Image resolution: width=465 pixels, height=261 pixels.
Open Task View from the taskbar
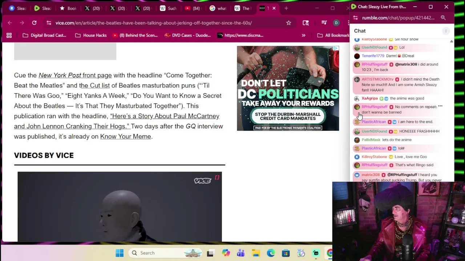click(x=210, y=253)
